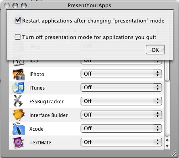The height and width of the screenshot is (158, 179).
Task: Click the vertical scrollbar thumb
Action: point(167,71)
